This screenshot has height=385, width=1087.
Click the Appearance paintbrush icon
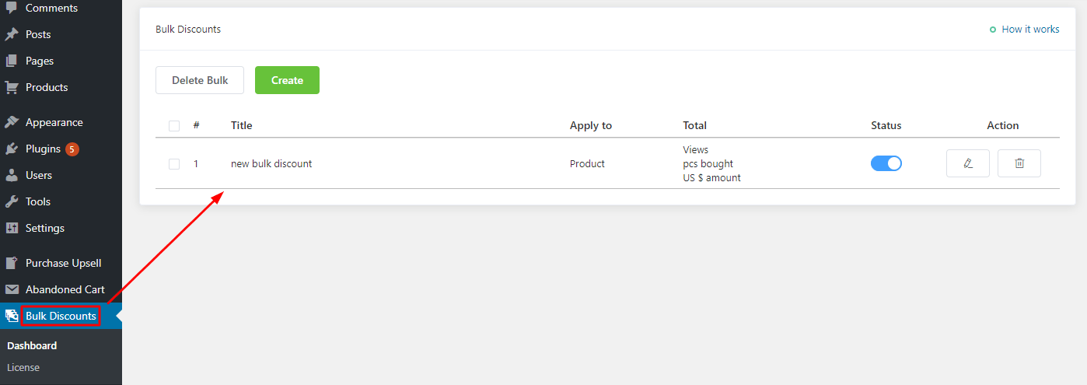(12, 122)
